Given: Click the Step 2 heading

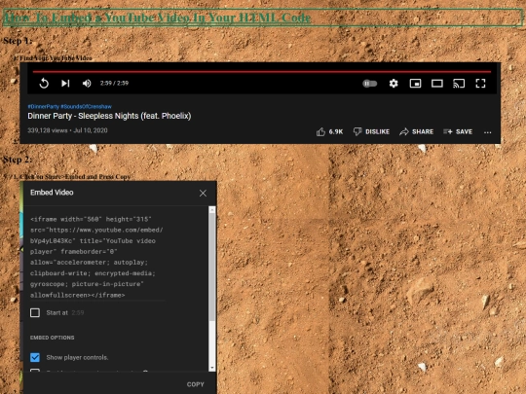Looking at the screenshot, I should pyautogui.click(x=18, y=160).
